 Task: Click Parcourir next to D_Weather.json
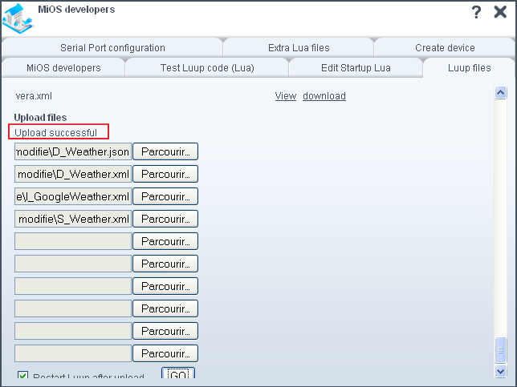coord(165,151)
